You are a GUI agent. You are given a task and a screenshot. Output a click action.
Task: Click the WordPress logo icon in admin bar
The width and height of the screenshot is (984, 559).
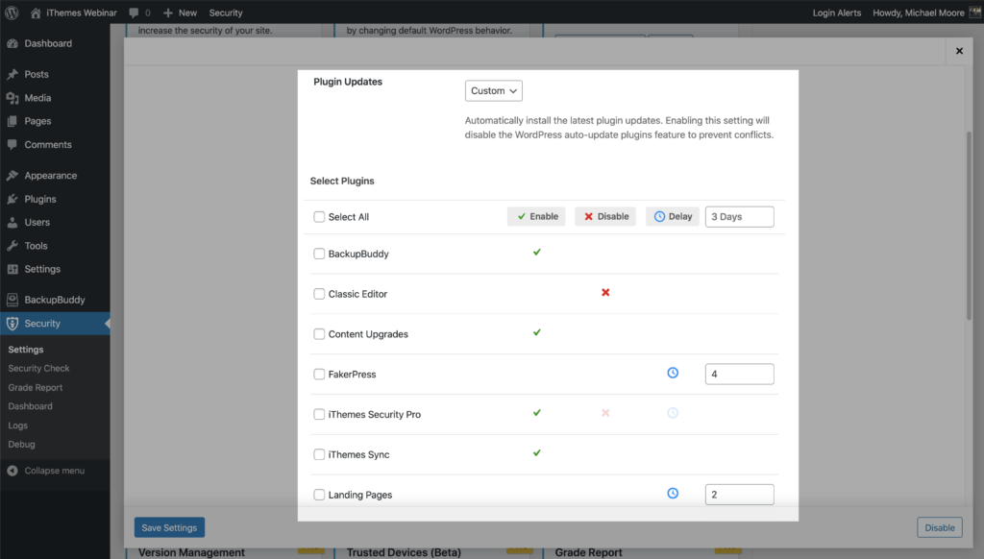12,12
